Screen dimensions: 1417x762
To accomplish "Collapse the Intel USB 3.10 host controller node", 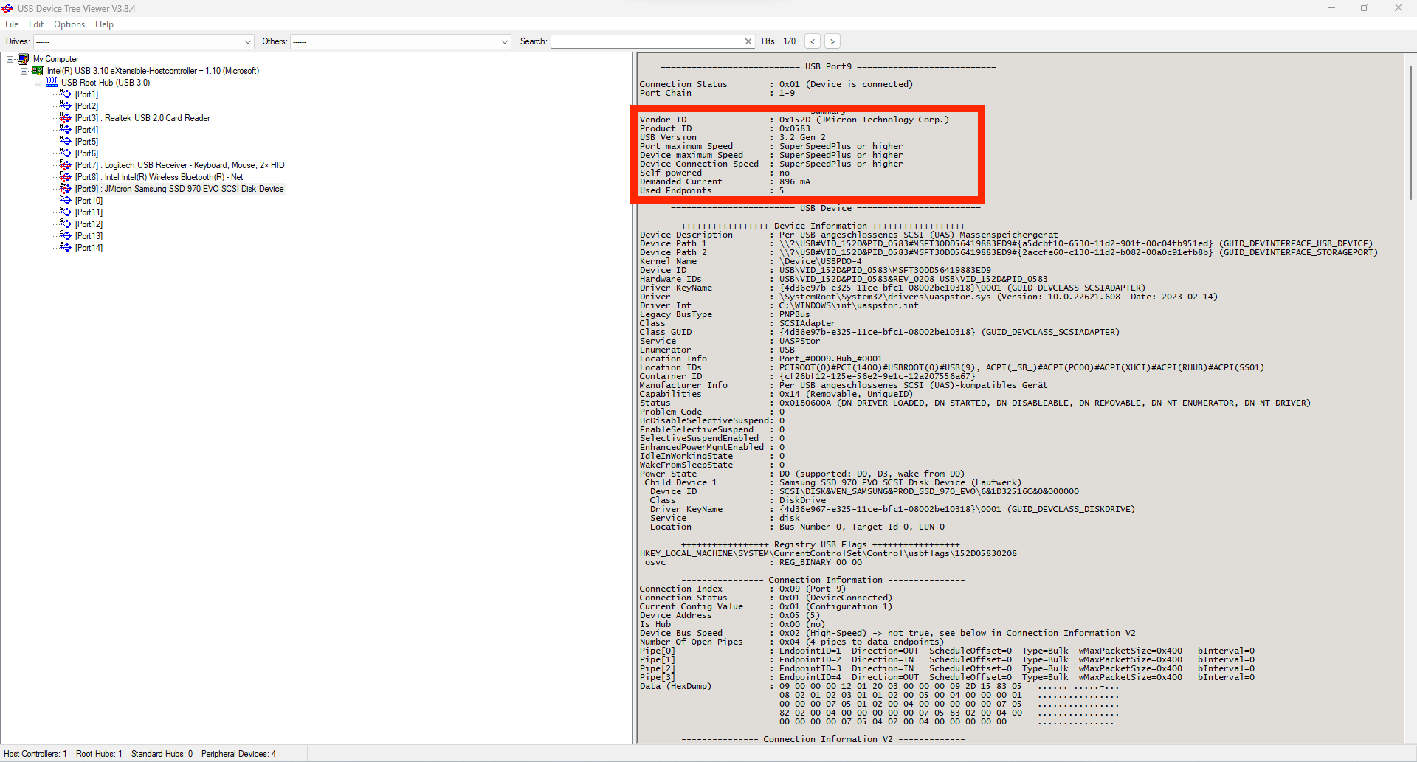I will pos(24,71).
